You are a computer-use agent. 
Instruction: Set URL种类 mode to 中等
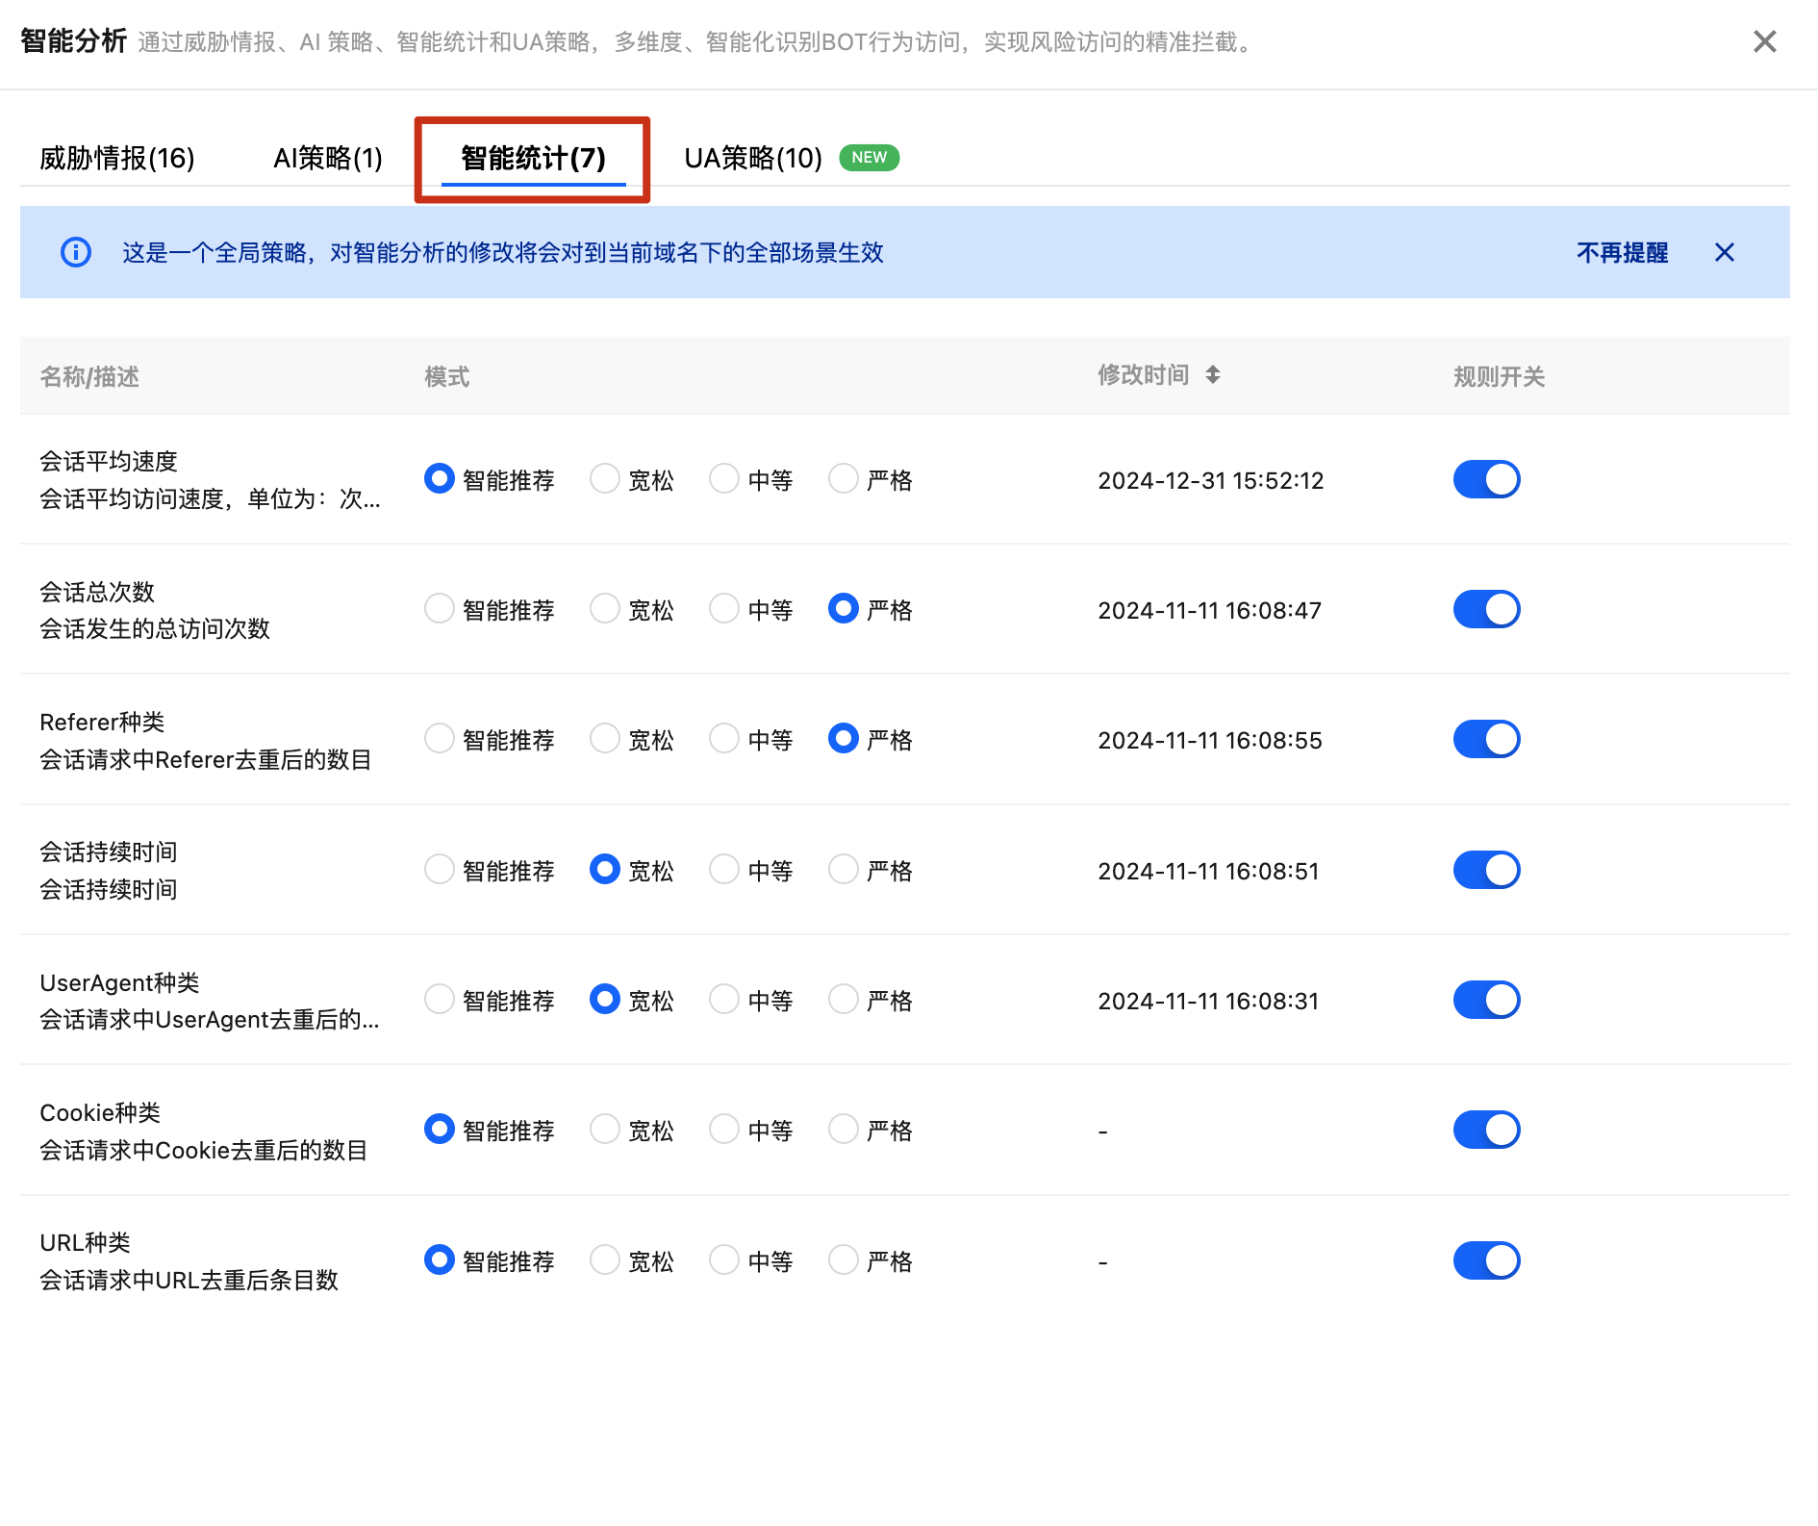pos(724,1259)
